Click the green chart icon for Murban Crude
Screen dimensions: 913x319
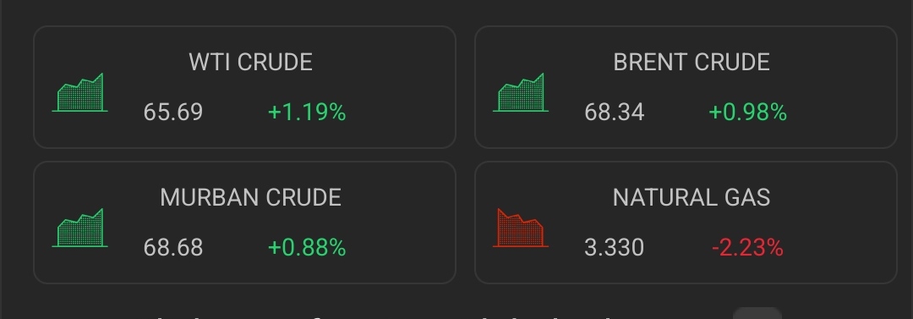tap(79, 228)
